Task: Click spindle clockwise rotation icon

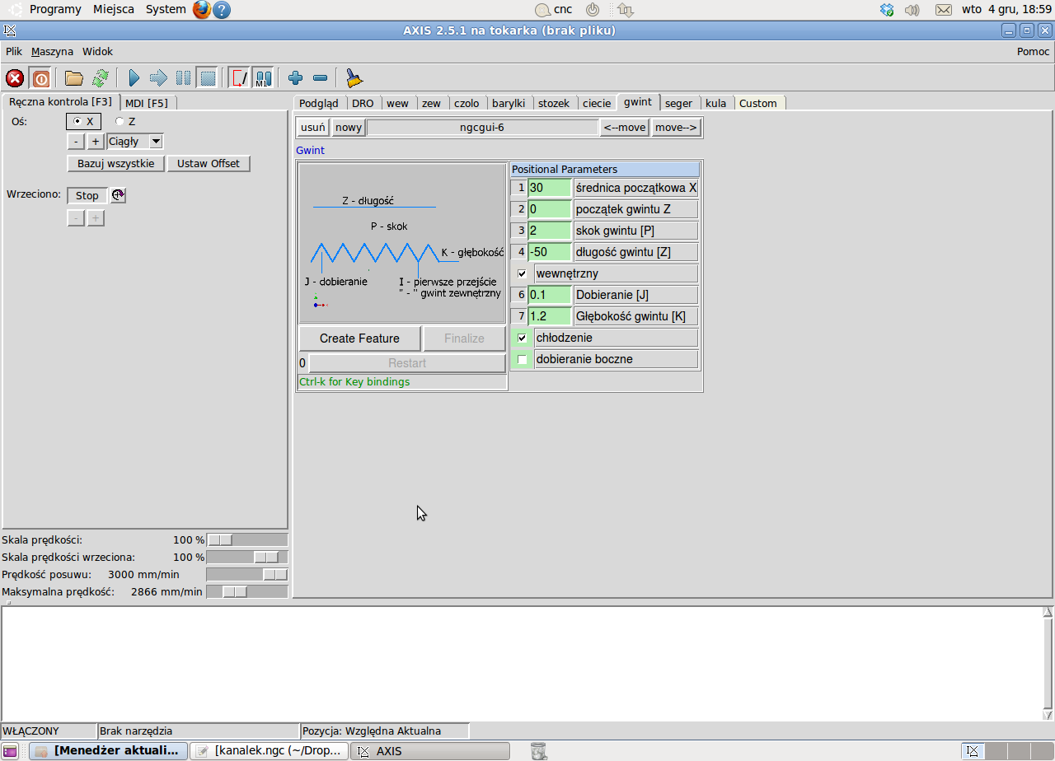Action: pyautogui.click(x=119, y=195)
